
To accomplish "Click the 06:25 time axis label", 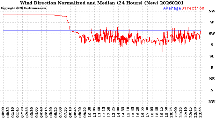I will tap(56, 113).
